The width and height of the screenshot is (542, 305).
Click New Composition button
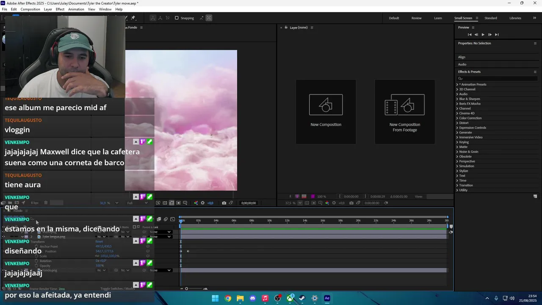click(326, 112)
